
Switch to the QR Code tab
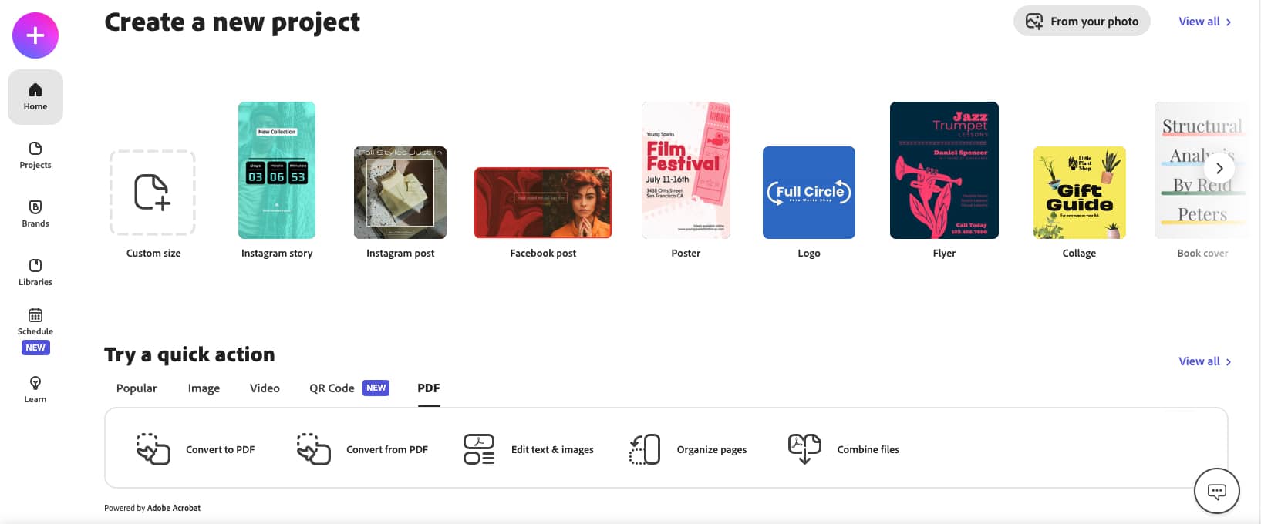pos(332,388)
